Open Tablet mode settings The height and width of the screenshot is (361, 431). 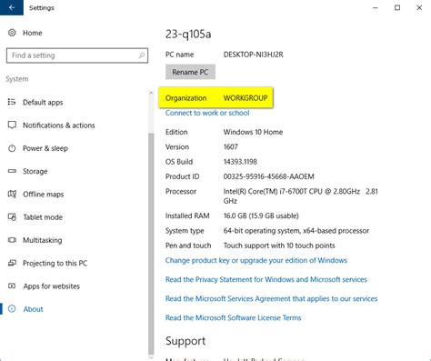pos(43,217)
